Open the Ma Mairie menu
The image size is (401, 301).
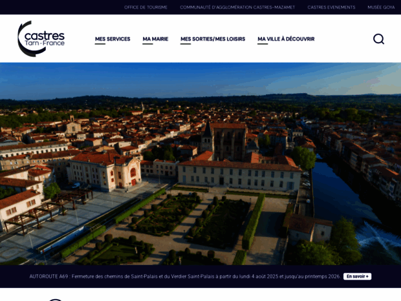tap(155, 39)
